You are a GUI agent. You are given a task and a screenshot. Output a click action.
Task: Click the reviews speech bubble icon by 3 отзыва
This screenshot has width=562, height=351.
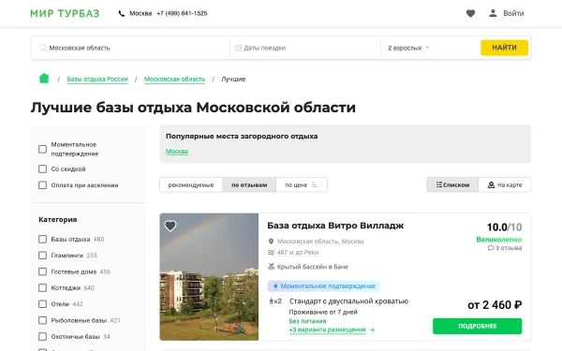pos(490,248)
